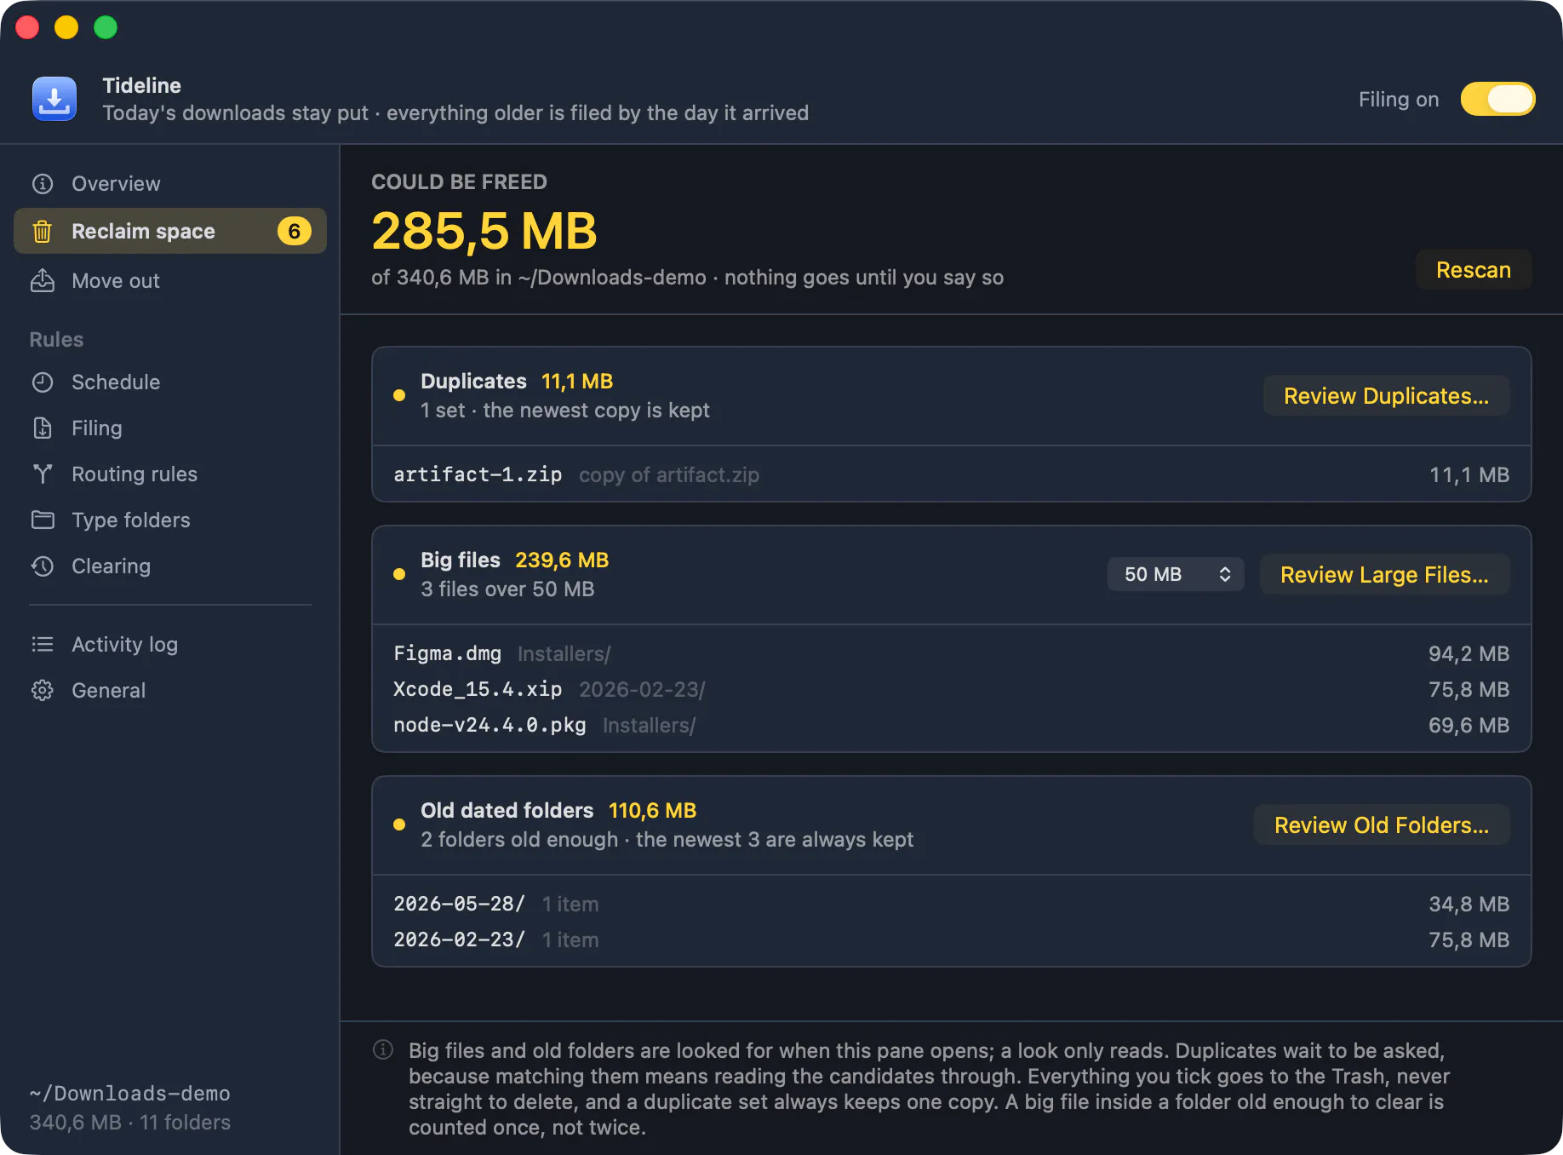Open the Filing rules pane

point(170,428)
